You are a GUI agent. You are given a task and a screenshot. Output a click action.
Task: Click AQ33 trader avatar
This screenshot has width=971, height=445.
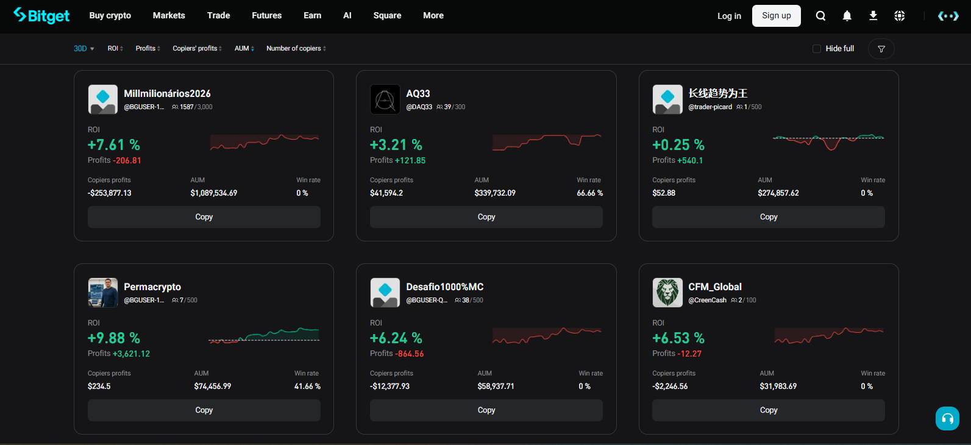point(385,99)
